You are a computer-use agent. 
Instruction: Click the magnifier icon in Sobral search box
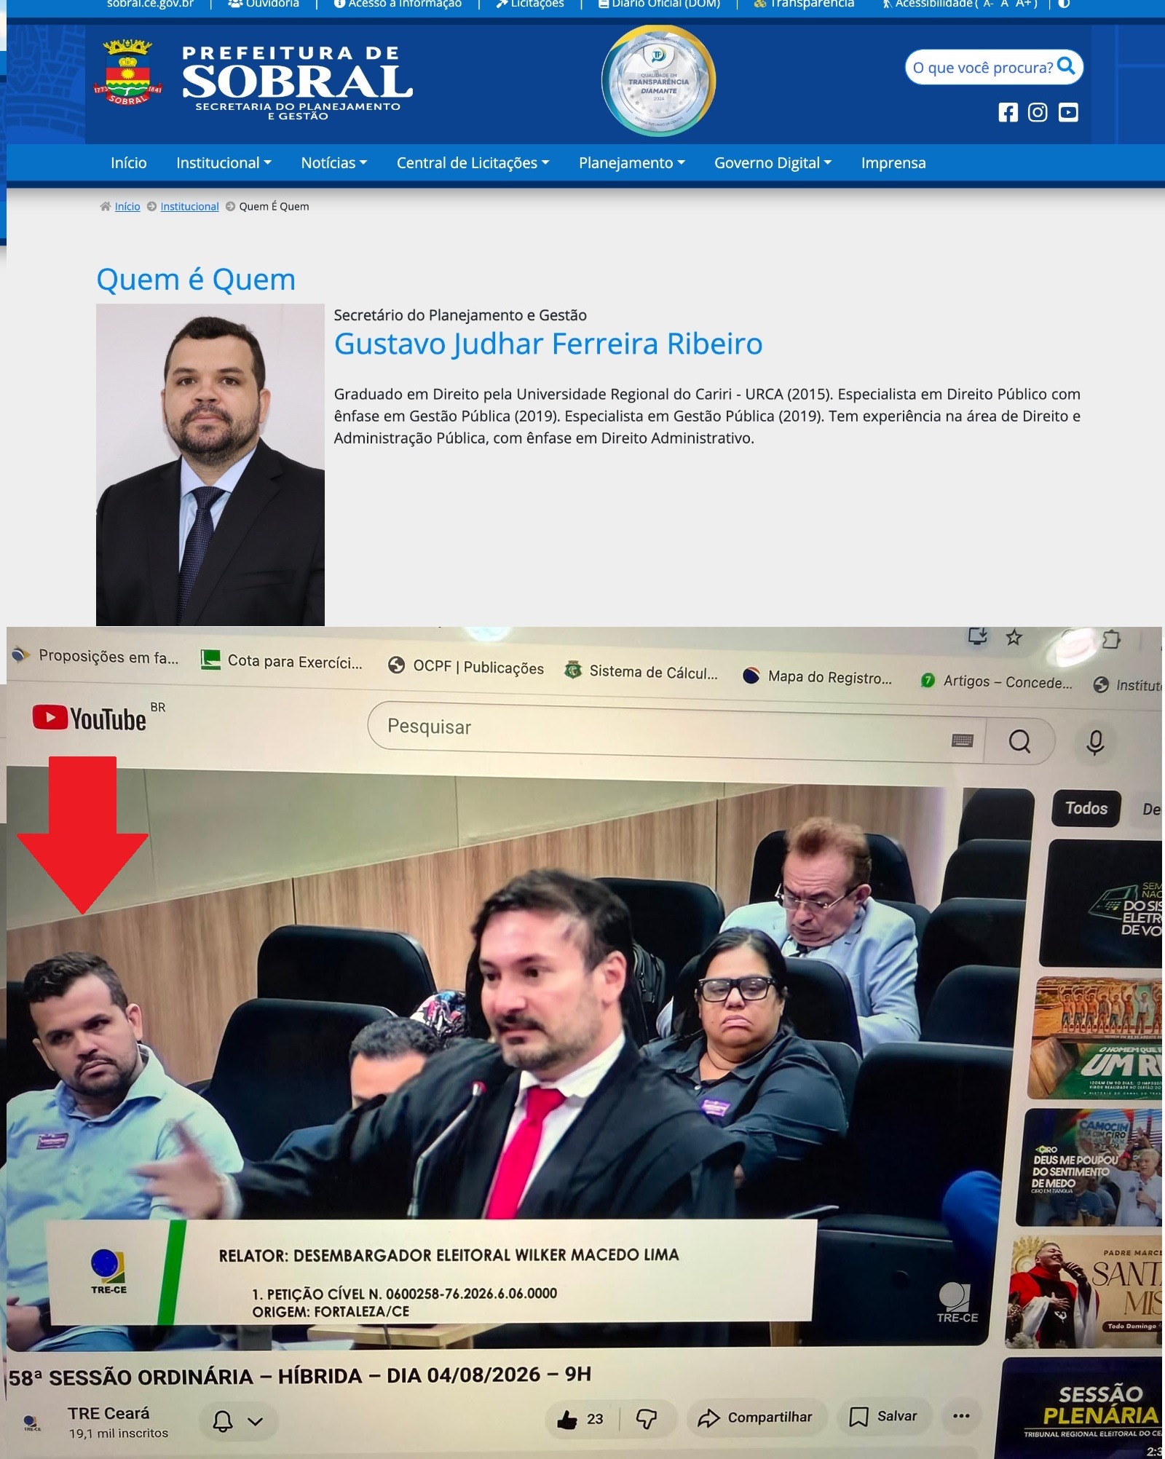[x=1066, y=66]
